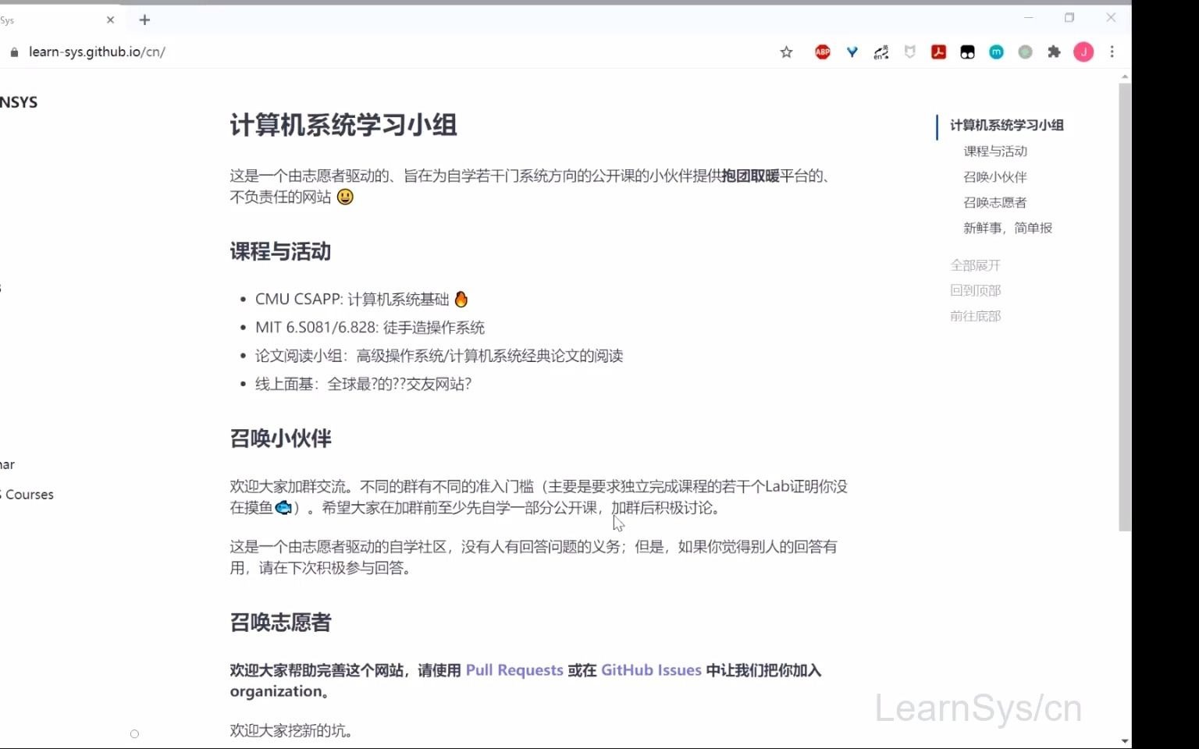This screenshot has width=1199, height=749.
Task: Click the address bar URL learn-sys.github.io/cn/
Action: coord(97,52)
